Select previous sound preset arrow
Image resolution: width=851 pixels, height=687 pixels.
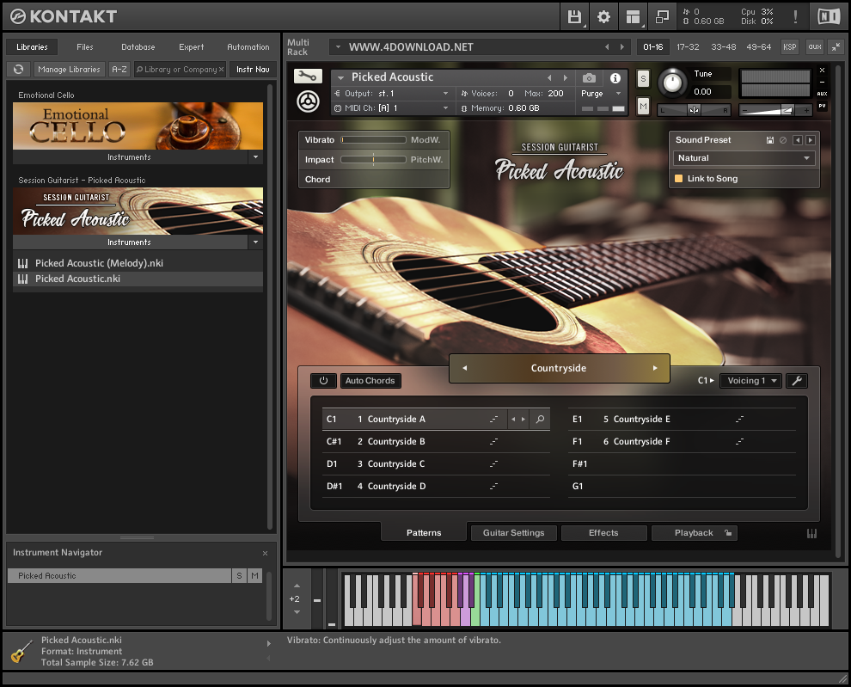797,140
